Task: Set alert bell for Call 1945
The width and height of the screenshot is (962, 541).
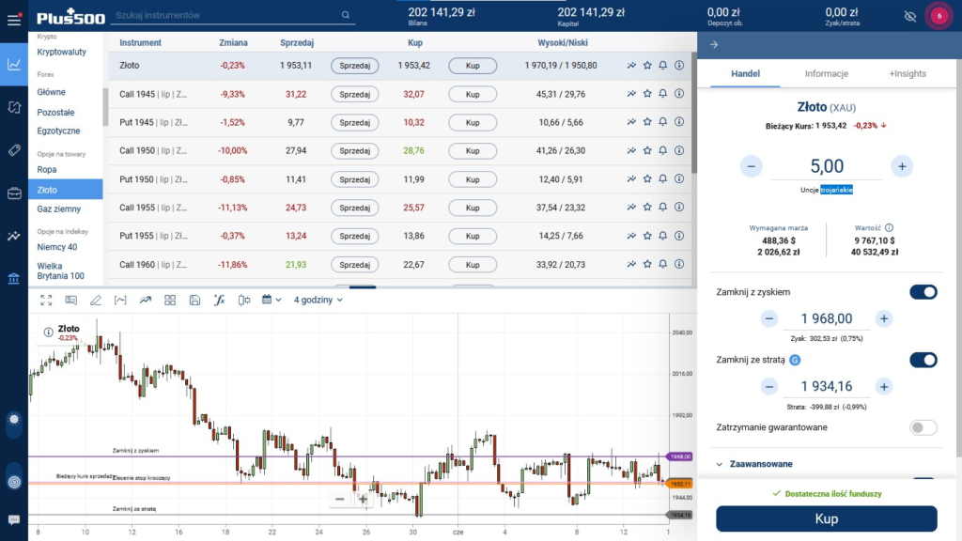Action: (x=662, y=95)
